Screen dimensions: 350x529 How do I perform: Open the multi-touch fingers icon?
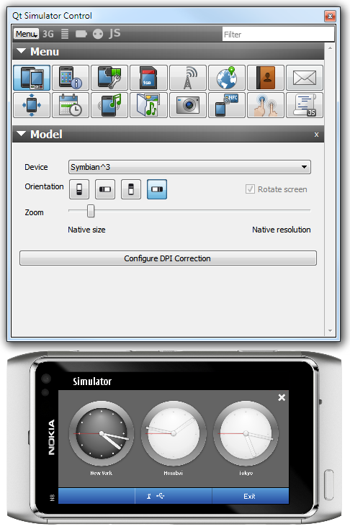(266, 105)
